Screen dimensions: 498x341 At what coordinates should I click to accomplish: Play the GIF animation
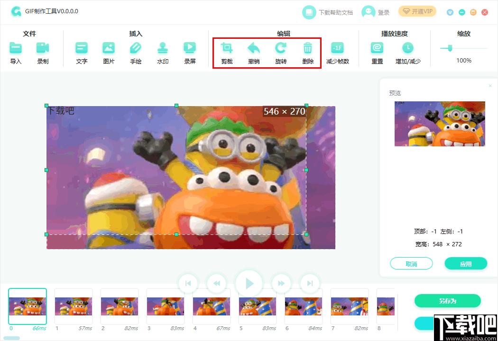point(249,283)
